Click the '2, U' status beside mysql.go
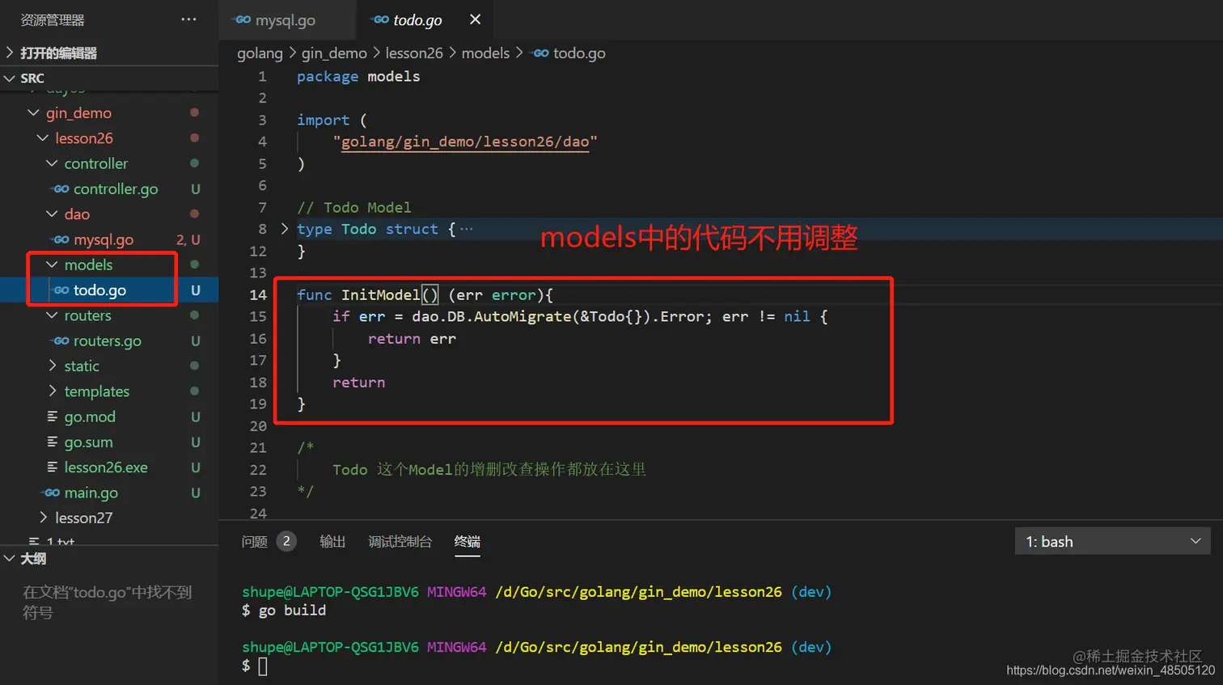Image resolution: width=1223 pixels, height=685 pixels. coord(188,239)
